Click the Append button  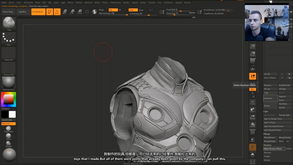[x=285, y=96]
